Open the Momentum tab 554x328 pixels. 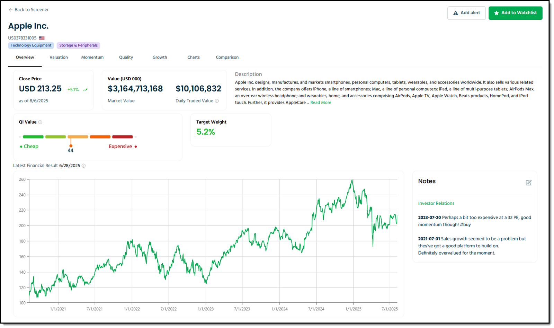92,57
